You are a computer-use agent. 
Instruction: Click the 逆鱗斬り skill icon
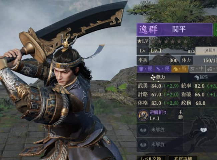click(143, 115)
